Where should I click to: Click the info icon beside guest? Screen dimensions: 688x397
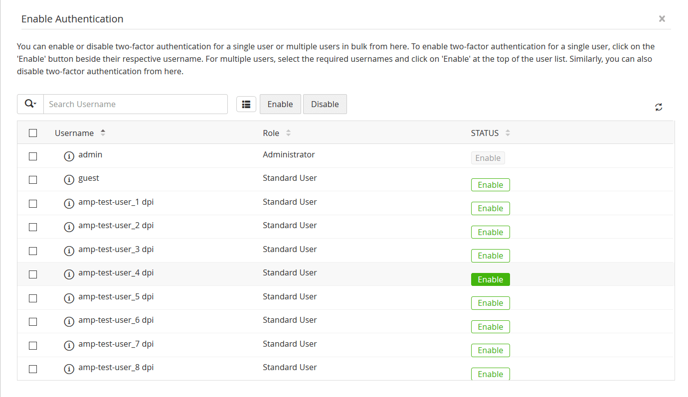[69, 179]
